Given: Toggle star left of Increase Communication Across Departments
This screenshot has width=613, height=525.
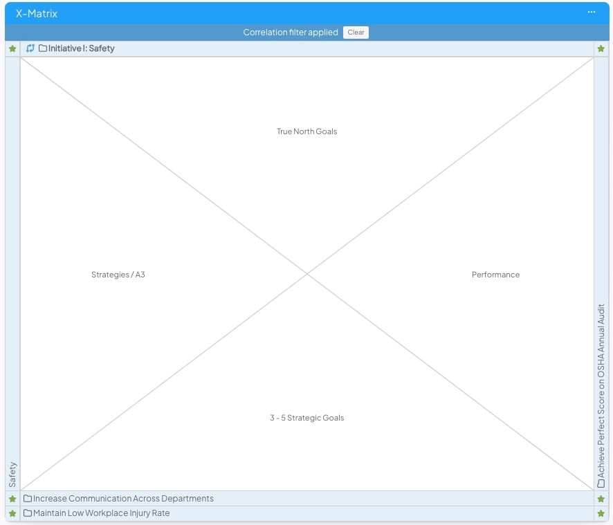Looking at the screenshot, I should 12,499.
